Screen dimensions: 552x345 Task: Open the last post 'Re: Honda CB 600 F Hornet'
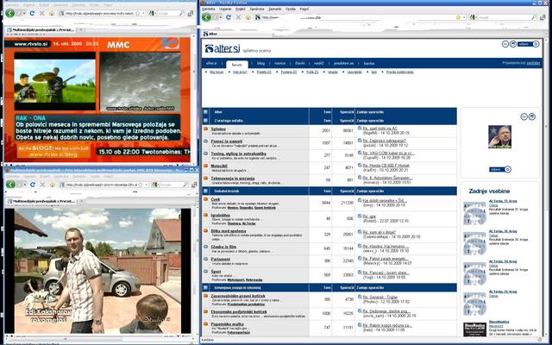click(x=386, y=166)
